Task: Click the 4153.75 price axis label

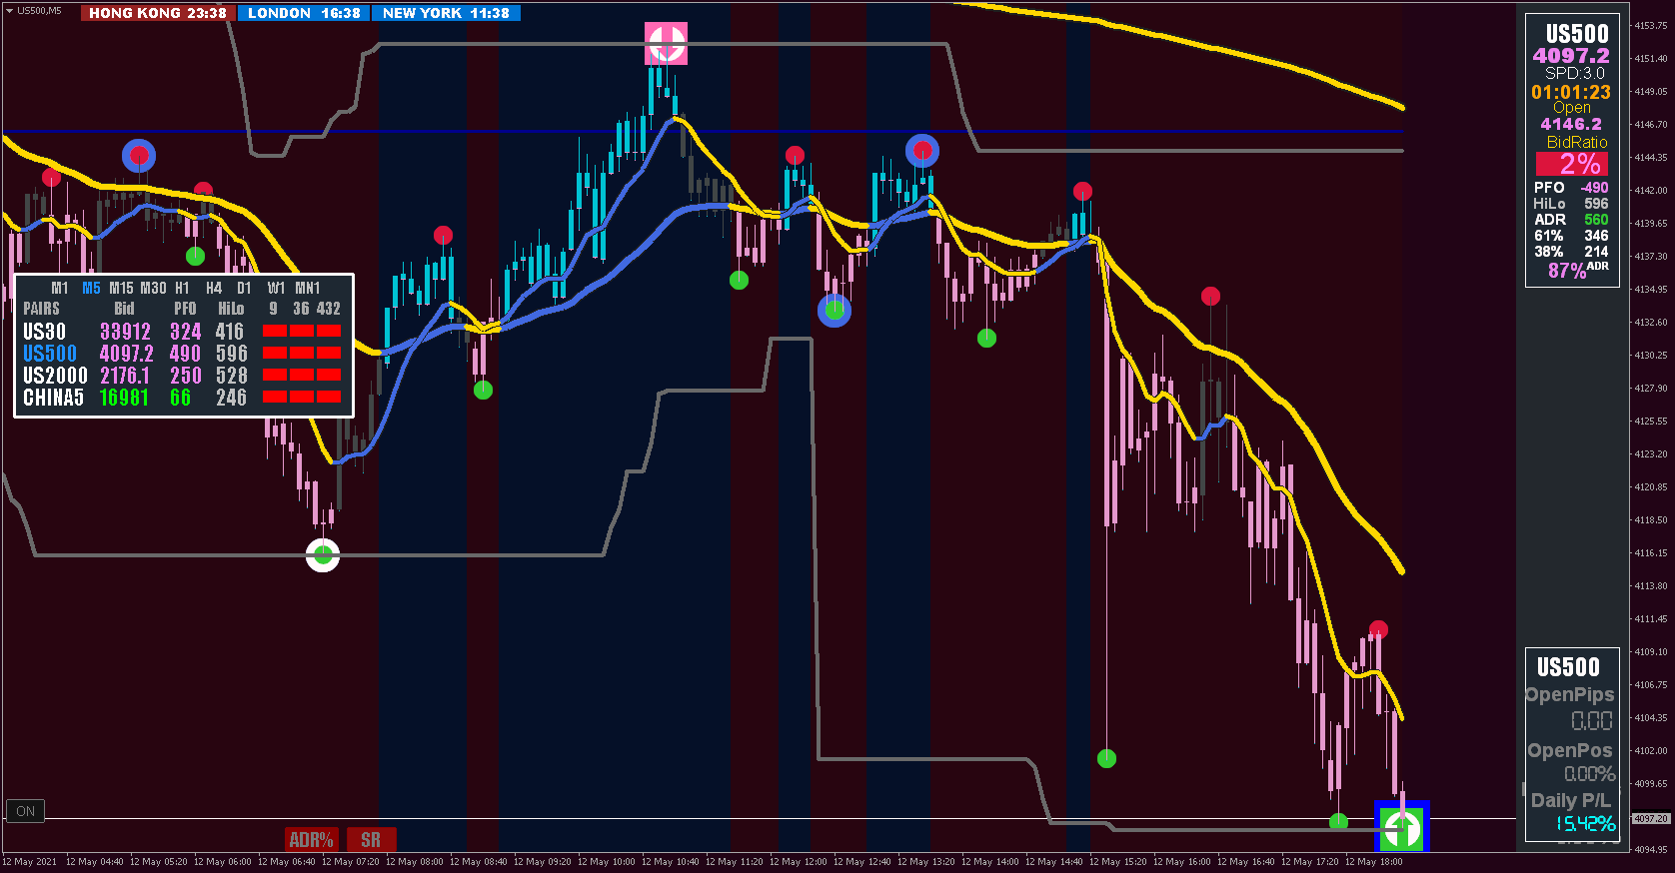Action: point(1651,26)
